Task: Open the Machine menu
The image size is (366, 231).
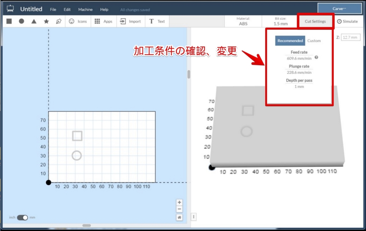Action: (85, 10)
